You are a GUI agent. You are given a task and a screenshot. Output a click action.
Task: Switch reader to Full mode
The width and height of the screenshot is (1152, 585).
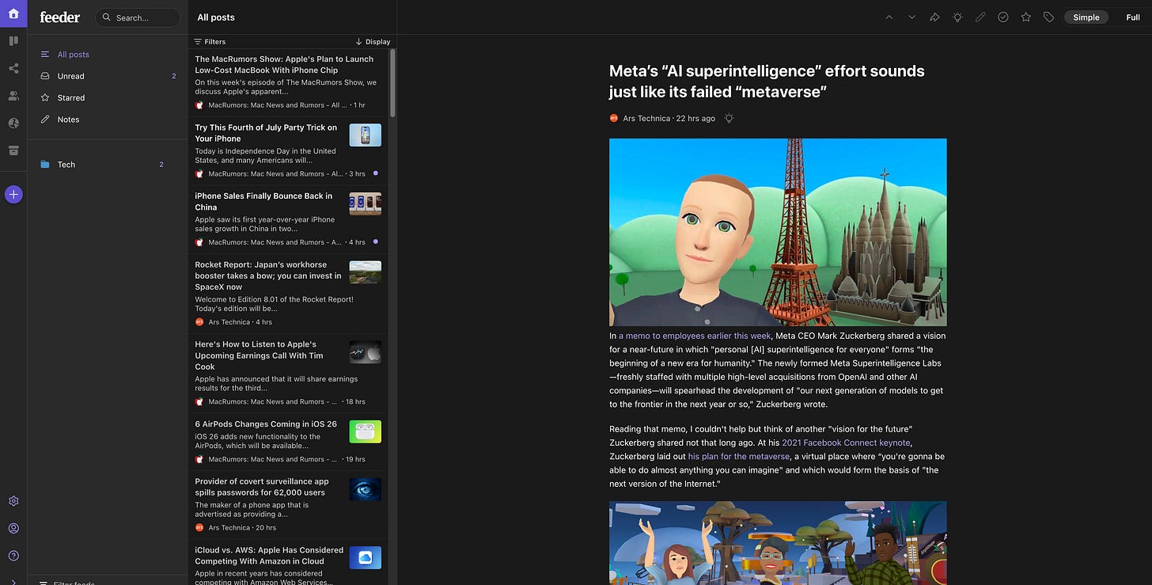[1133, 17]
